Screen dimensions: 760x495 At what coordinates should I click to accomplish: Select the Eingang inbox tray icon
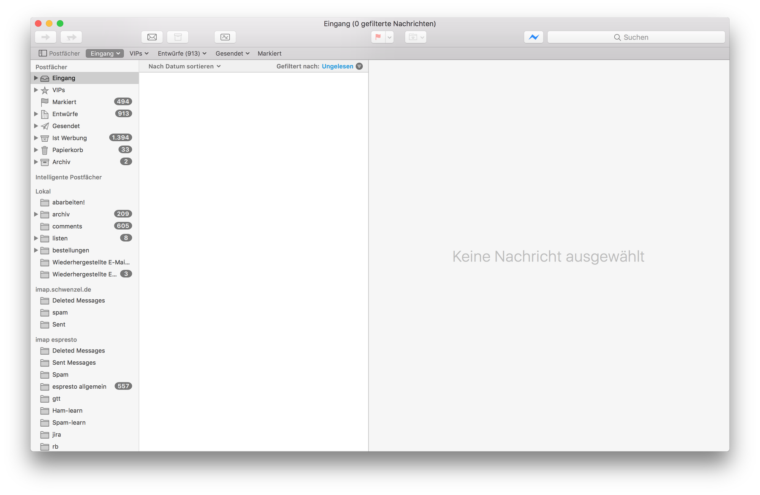(45, 78)
